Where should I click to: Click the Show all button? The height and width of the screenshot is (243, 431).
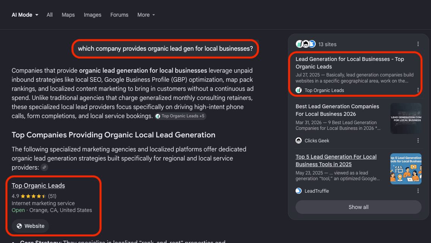tap(359, 207)
